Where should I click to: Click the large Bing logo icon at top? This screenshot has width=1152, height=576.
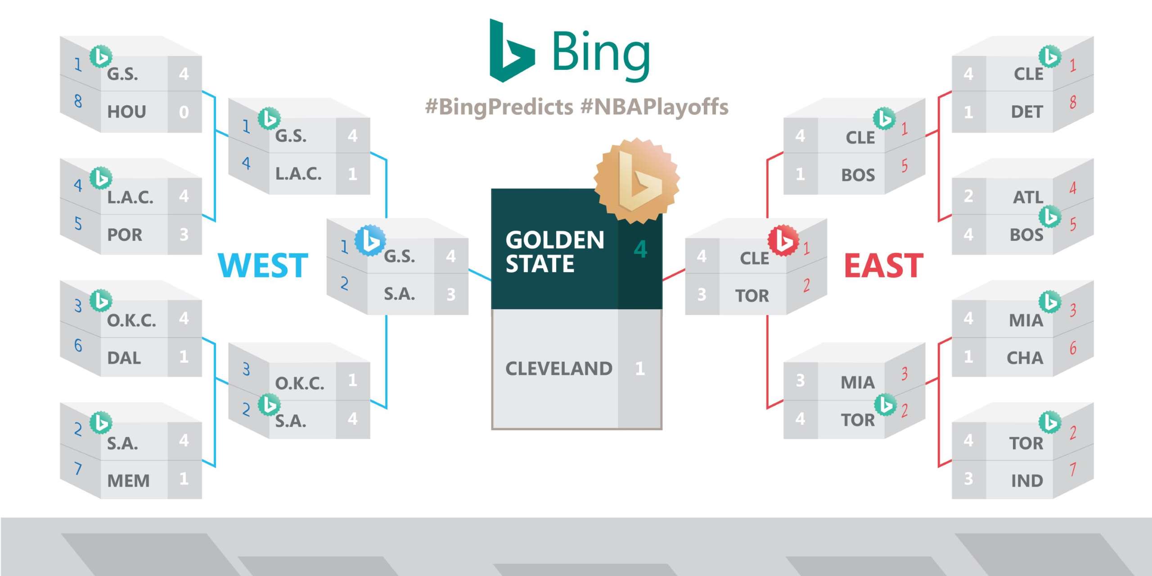pos(512,50)
